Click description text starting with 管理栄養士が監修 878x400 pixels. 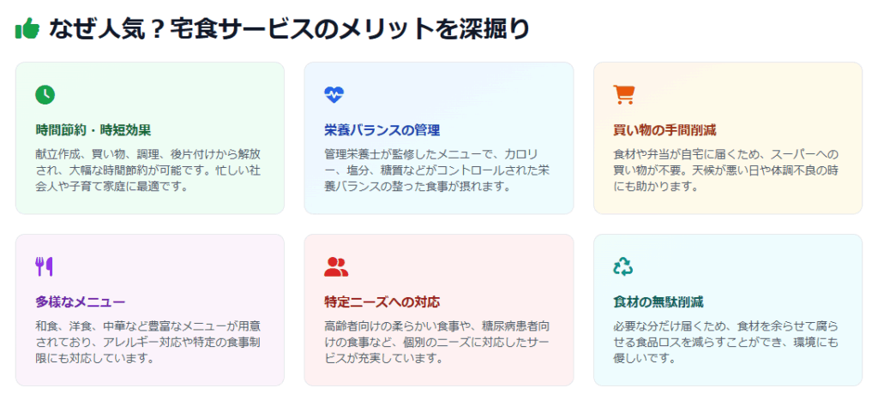436,170
